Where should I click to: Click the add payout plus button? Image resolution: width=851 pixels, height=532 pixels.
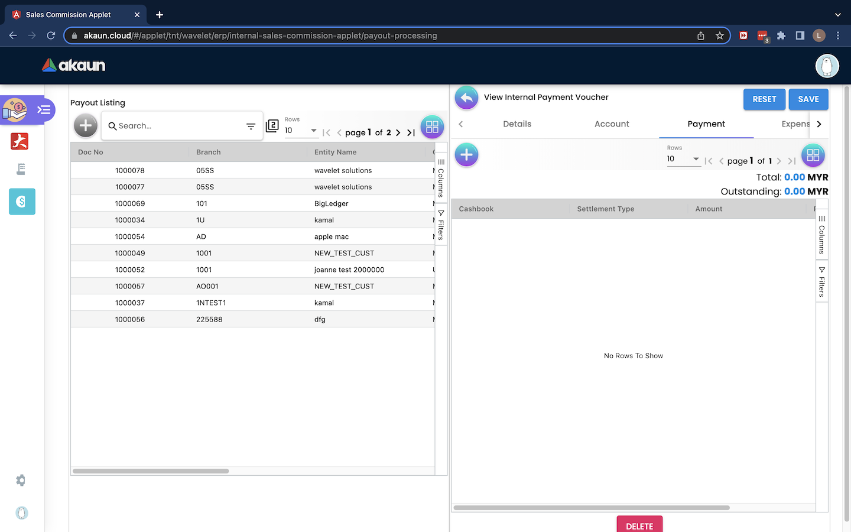pyautogui.click(x=86, y=125)
